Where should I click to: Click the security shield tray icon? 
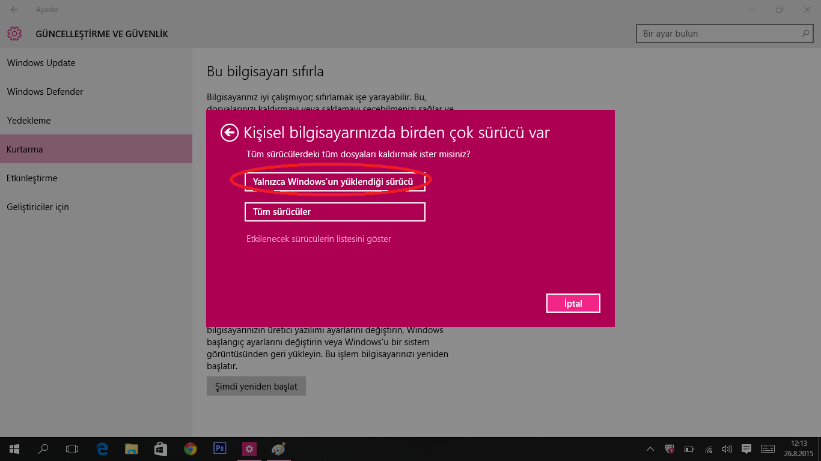[670, 449]
